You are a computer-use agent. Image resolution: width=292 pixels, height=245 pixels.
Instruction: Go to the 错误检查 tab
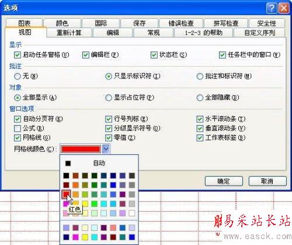click(x=181, y=23)
